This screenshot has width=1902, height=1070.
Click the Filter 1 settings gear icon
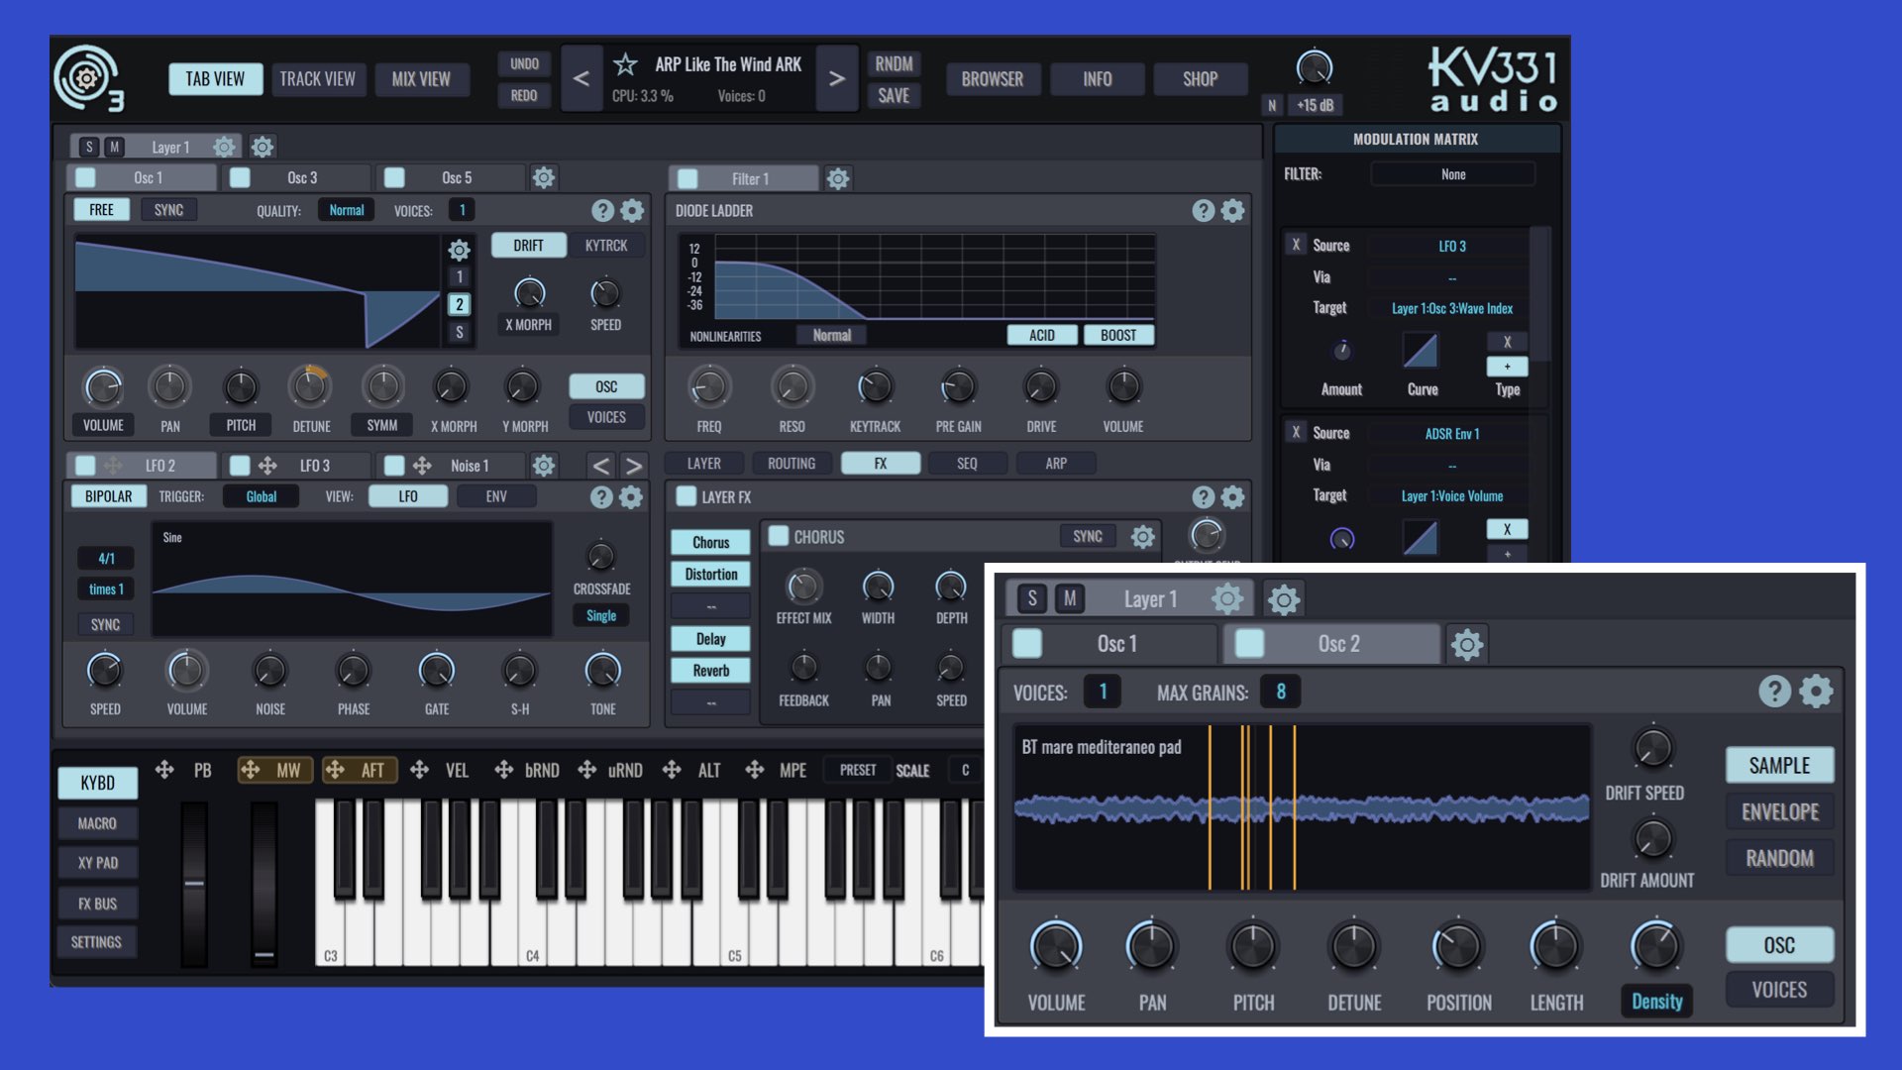point(838,178)
